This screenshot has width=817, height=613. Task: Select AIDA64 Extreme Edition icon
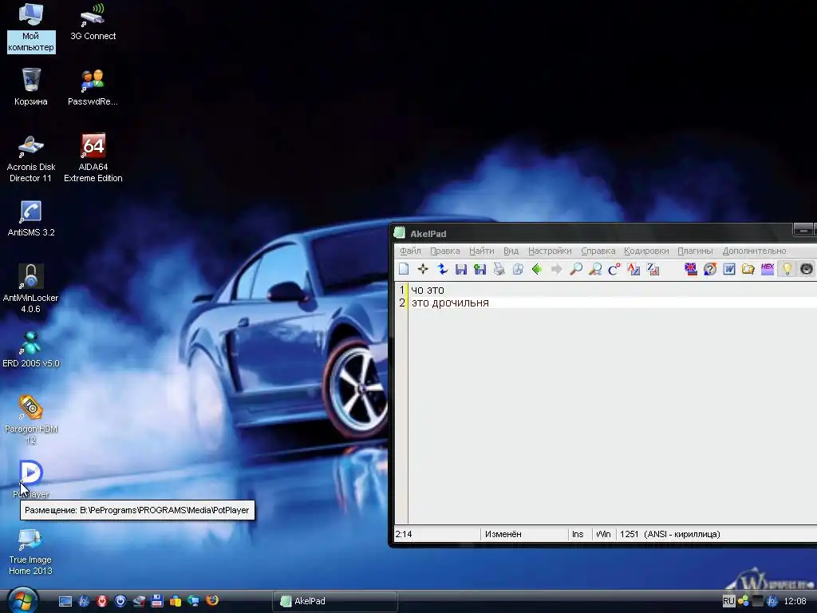click(93, 158)
